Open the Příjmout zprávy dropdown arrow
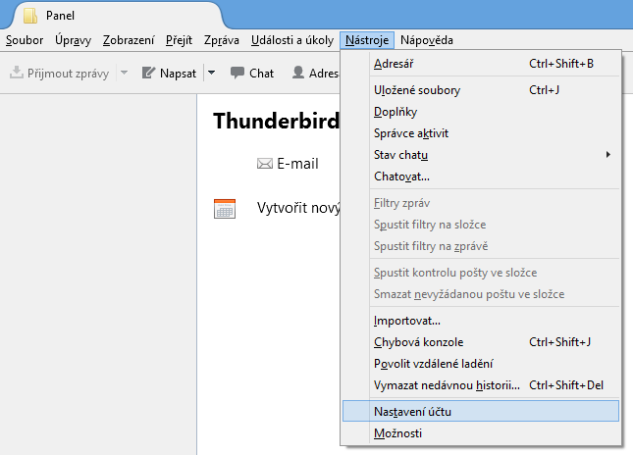Screen dimensions: 633x455 point(124,73)
